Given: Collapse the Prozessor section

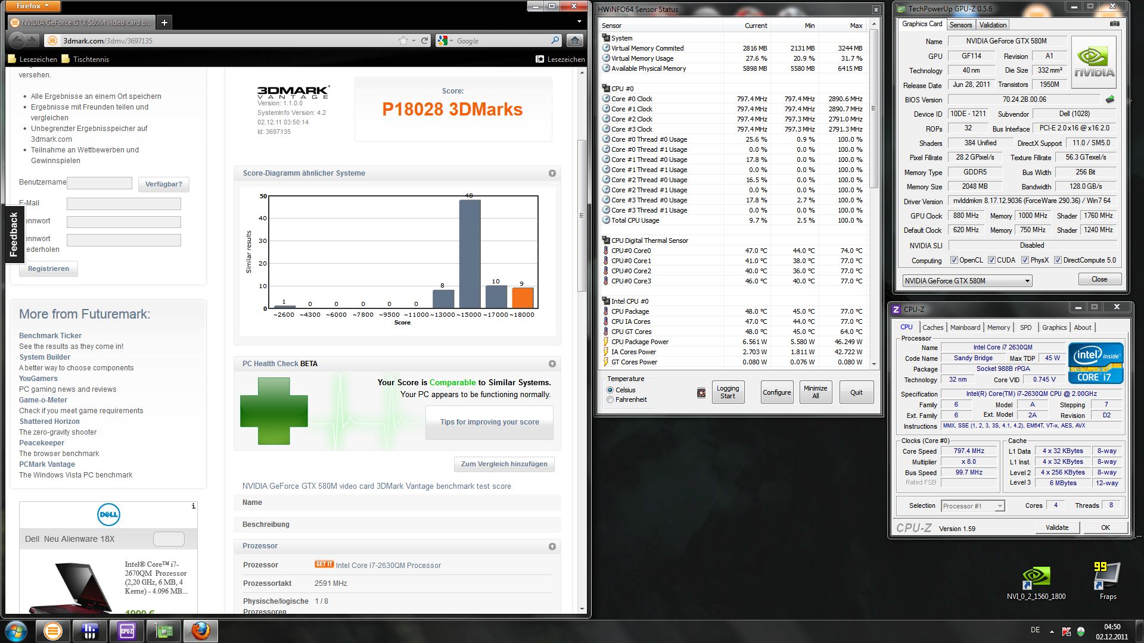Looking at the screenshot, I should (x=552, y=547).
